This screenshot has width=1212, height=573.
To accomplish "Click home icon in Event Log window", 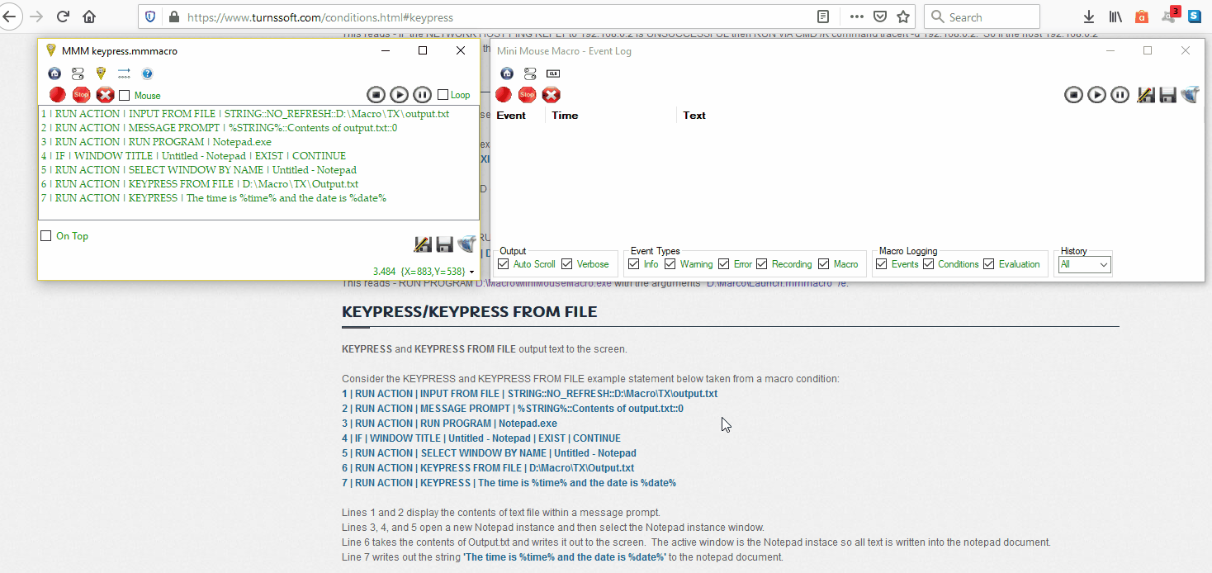I will click(x=507, y=73).
